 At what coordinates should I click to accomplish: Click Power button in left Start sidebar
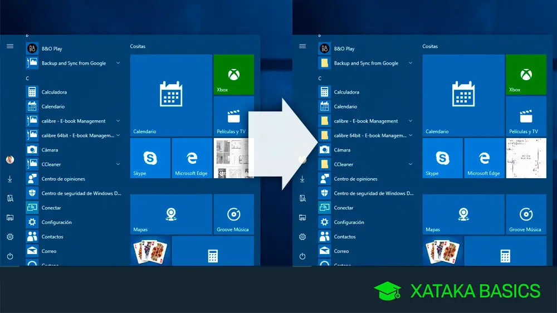[x=10, y=256]
